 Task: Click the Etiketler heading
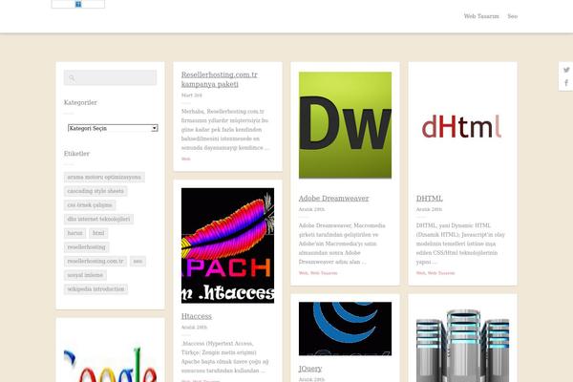76,154
